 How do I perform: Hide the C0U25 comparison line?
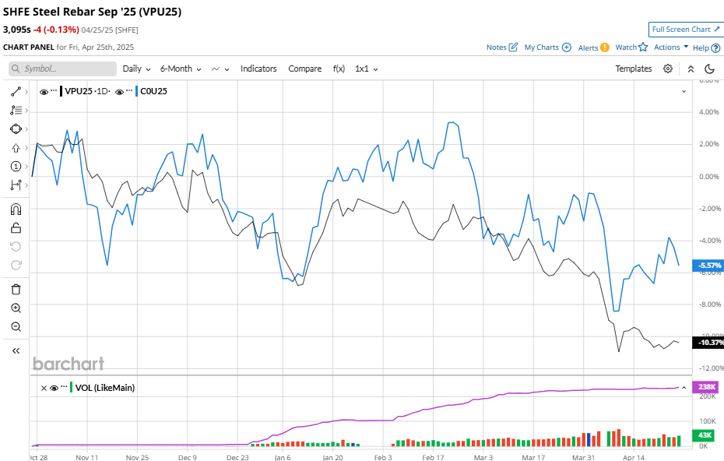[120, 91]
